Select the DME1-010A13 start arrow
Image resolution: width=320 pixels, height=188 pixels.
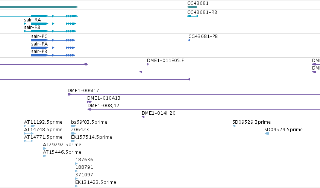click(x=89, y=102)
